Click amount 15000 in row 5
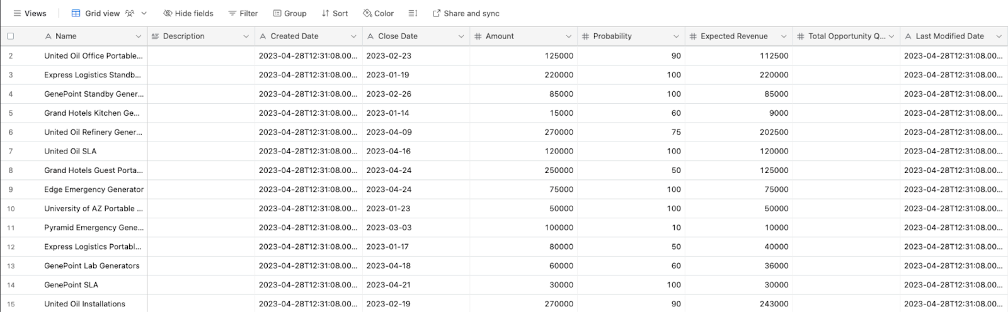This screenshot has height=312, width=1008. (x=561, y=113)
